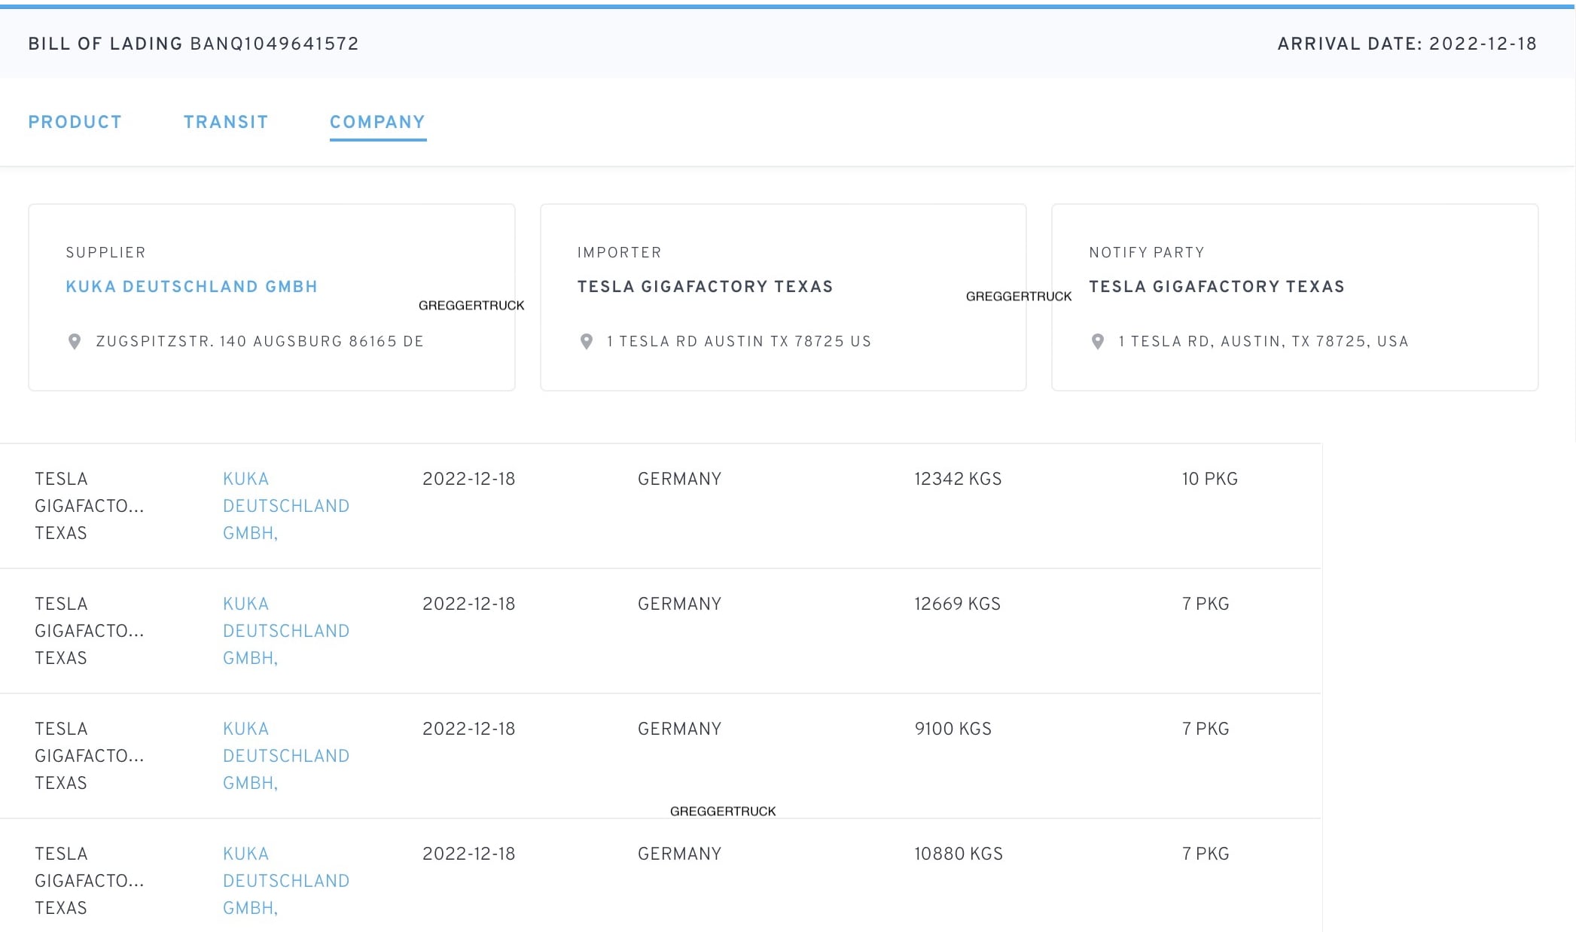Click GERMANY in the 12342 KGS row

click(679, 479)
